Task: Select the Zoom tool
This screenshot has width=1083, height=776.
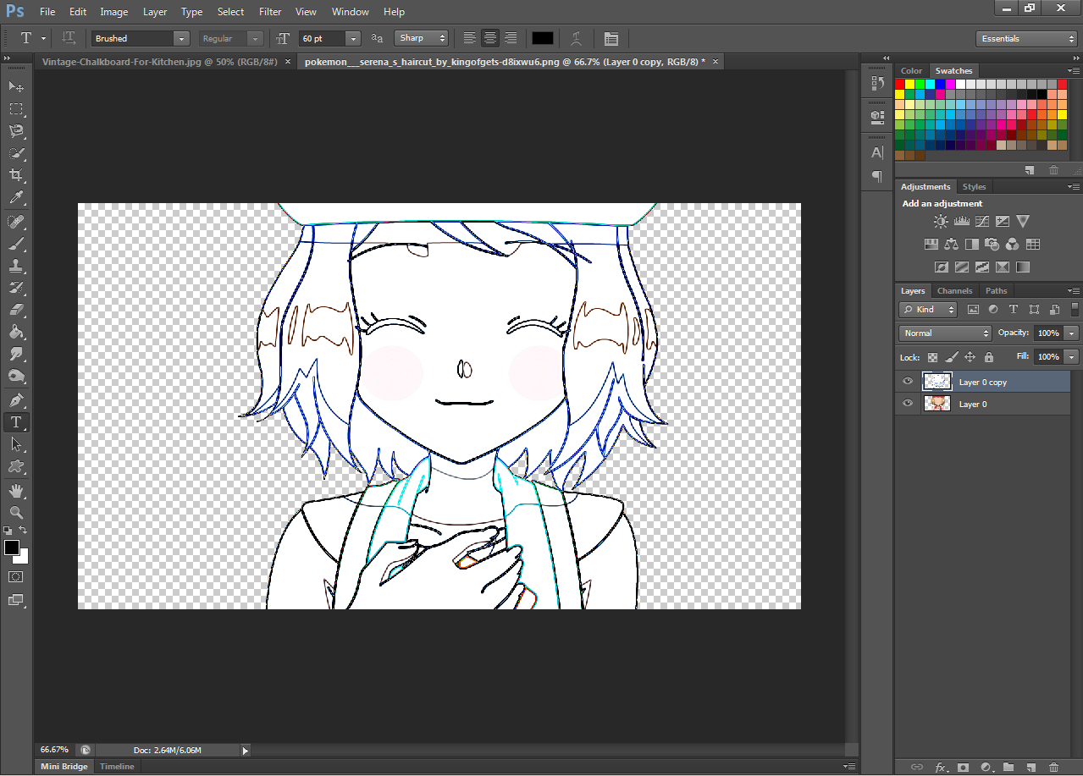Action: click(x=15, y=513)
